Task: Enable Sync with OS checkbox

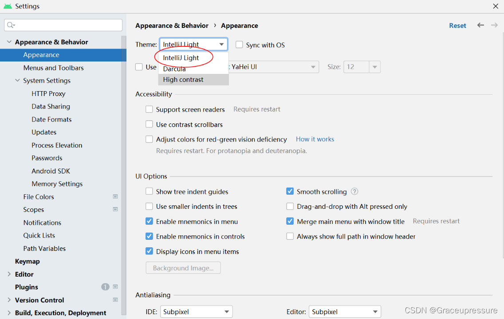Action: point(239,45)
